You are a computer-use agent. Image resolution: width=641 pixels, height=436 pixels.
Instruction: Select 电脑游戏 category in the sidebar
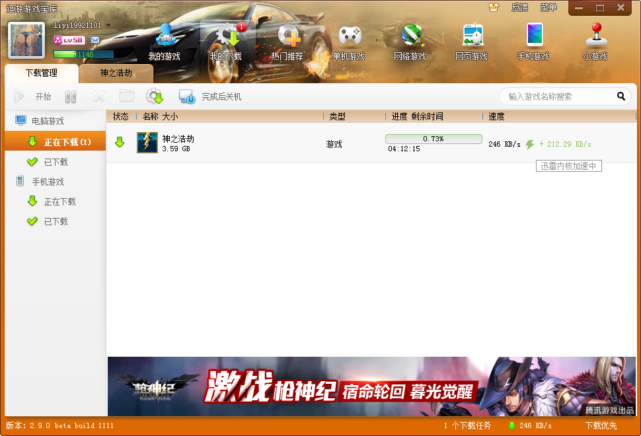(x=56, y=121)
